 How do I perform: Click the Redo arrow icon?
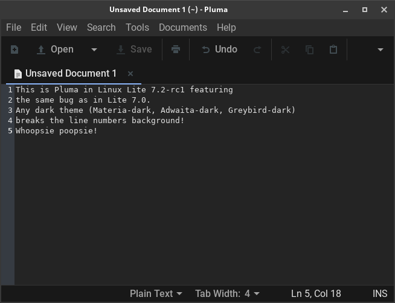click(257, 49)
